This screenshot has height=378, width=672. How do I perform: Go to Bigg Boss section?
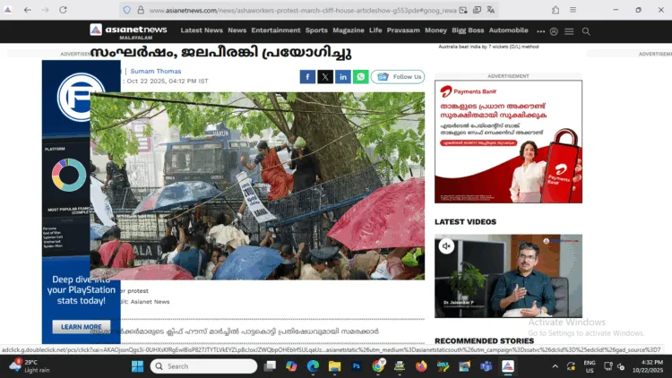tap(469, 30)
